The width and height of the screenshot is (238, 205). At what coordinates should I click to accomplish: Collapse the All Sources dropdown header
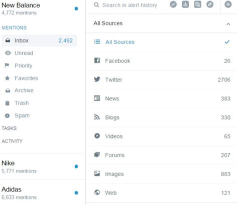click(x=162, y=23)
